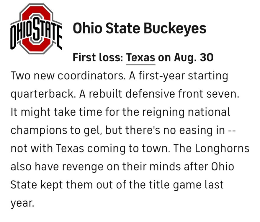
Task: Click the word "minds" in the paragraph
Action: (x=172, y=167)
